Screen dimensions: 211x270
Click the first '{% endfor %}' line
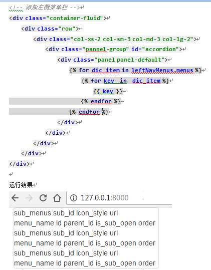101,102
